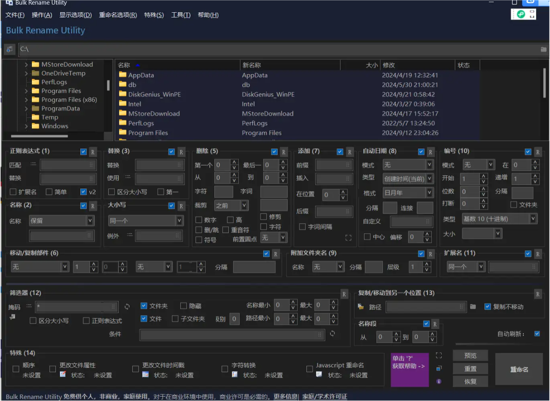Open the 文件(F) menu

15,15
